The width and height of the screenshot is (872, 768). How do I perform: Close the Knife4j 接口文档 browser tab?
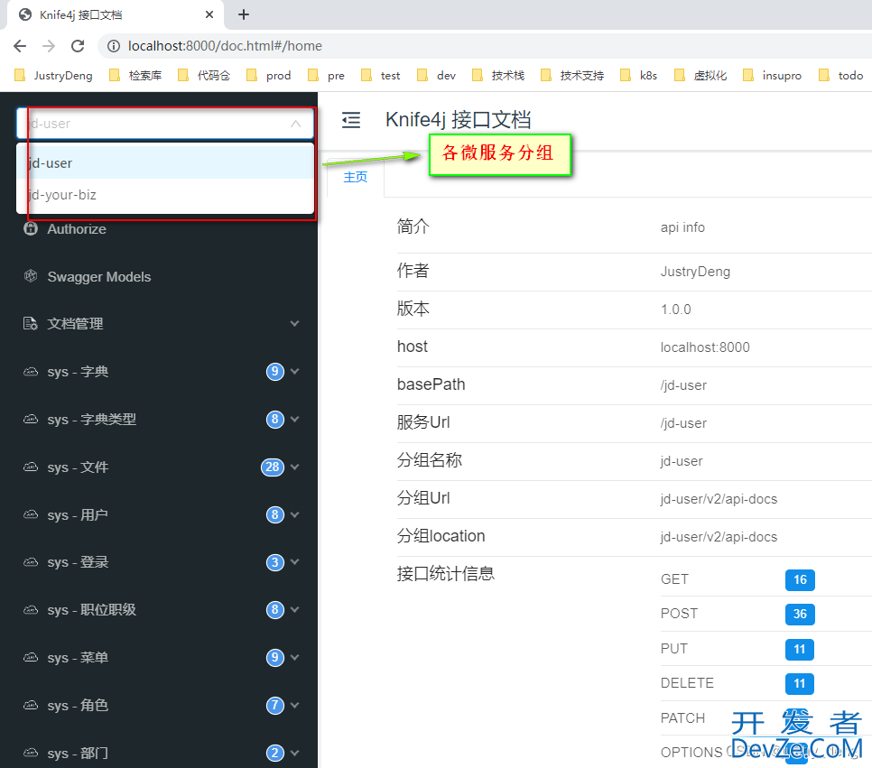click(x=209, y=14)
